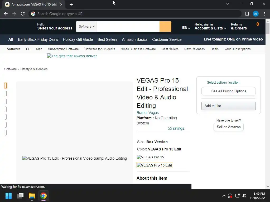Choose the VEGAS Pro 15 Edit color option
This screenshot has height=202, width=270.
point(154,165)
